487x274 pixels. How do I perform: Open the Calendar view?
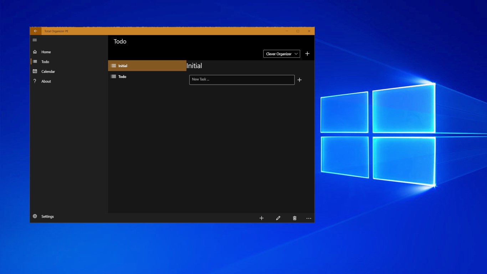click(69, 71)
